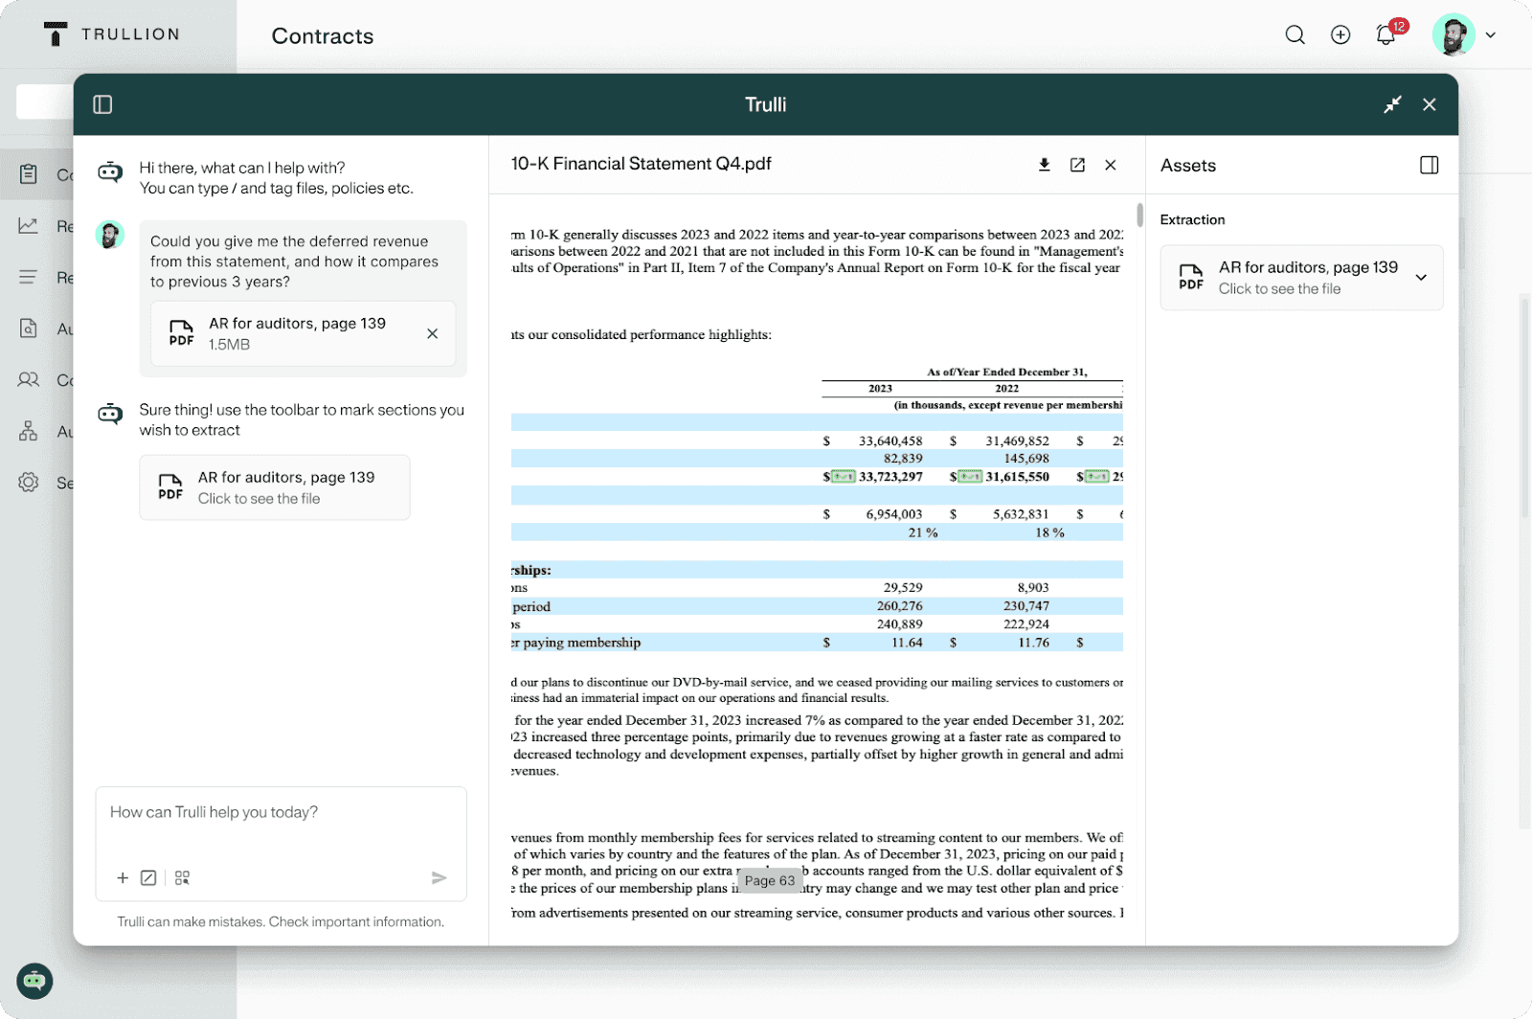The height and width of the screenshot is (1019, 1532).
Task: Click the users/contacts icon in the sidebar
Action: [29, 380]
